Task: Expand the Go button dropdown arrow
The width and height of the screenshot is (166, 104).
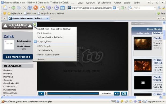Action: 126,8
